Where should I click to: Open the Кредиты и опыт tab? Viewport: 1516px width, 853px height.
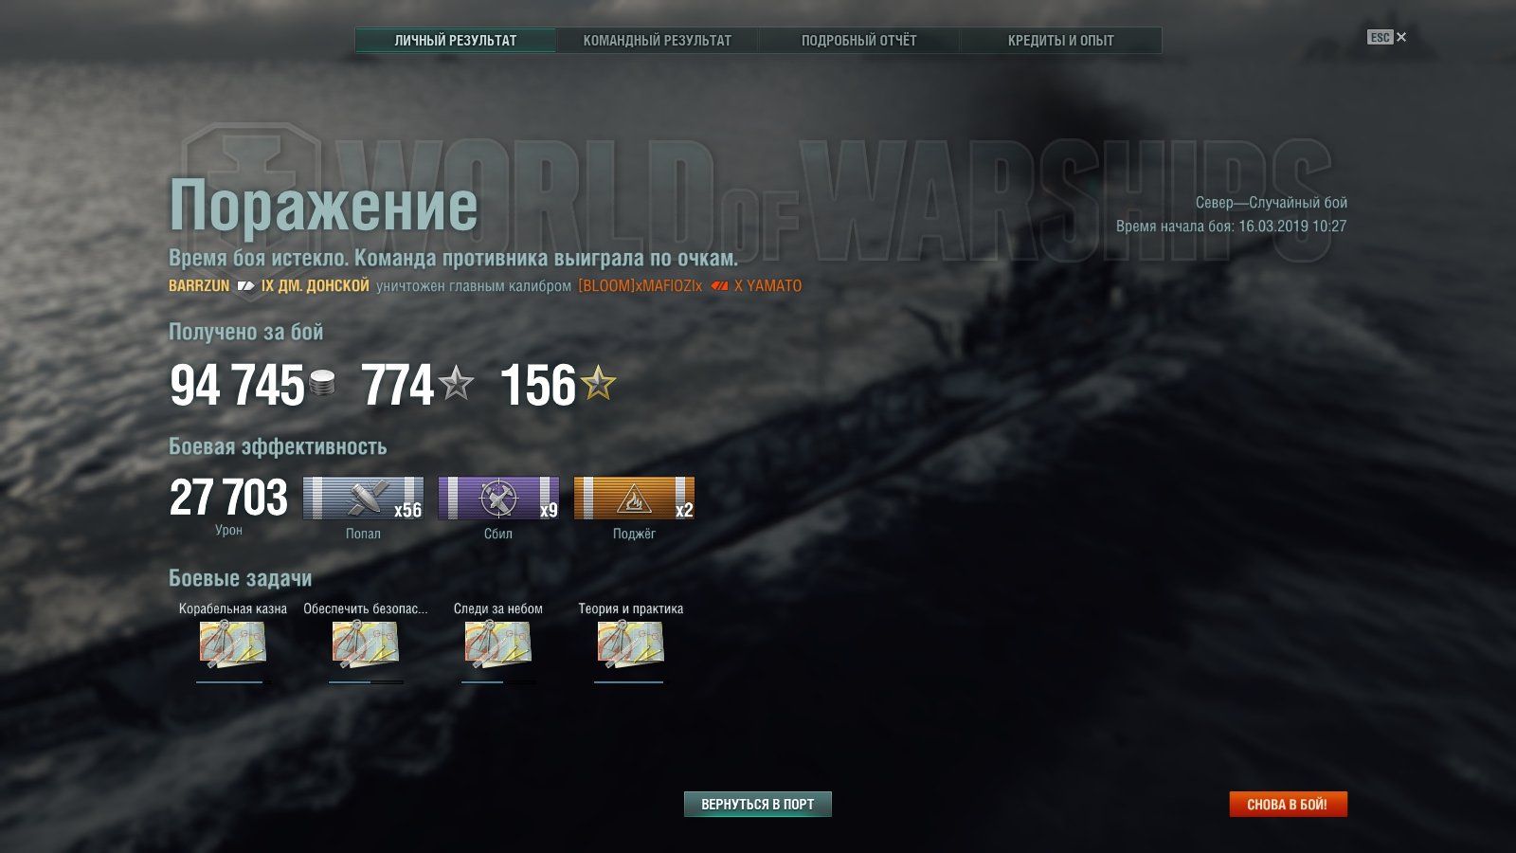(1060, 41)
